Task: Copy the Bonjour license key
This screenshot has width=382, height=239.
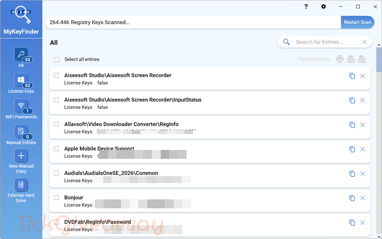Action: click(352, 198)
